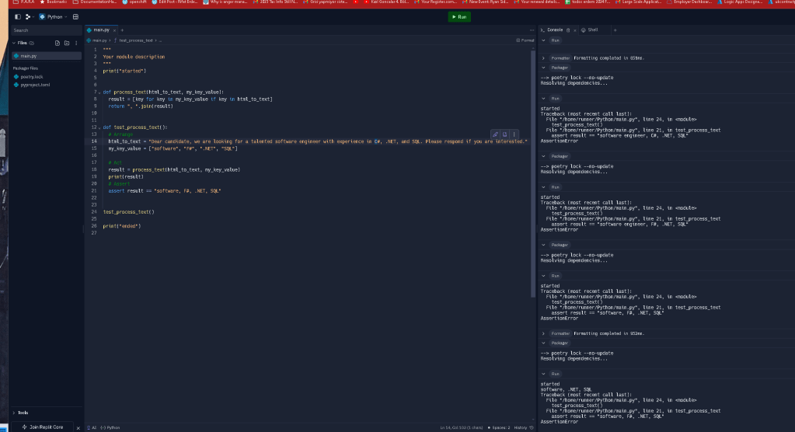Viewport: 795px width, 432px height.
Task: Open the Employer Dashboard bookmark
Action: [x=689, y=2]
